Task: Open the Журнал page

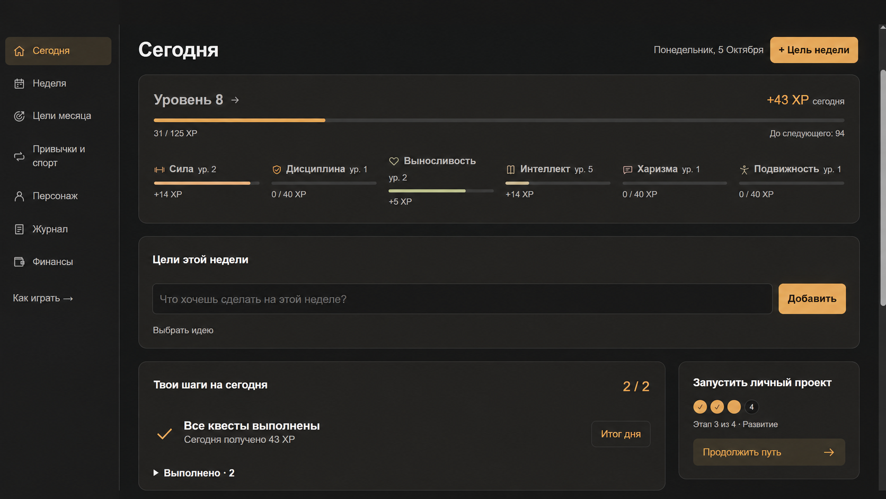Action: (58, 229)
